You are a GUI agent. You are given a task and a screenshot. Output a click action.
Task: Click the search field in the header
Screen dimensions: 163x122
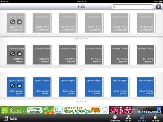point(133,7)
